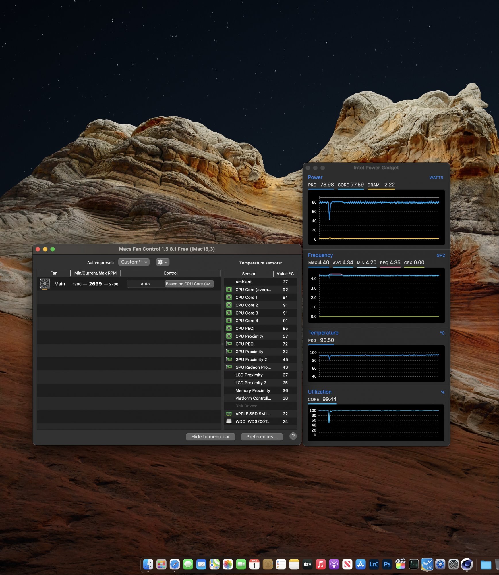Select the GPU PECI sensor row
The image size is (499, 575).
[261, 344]
